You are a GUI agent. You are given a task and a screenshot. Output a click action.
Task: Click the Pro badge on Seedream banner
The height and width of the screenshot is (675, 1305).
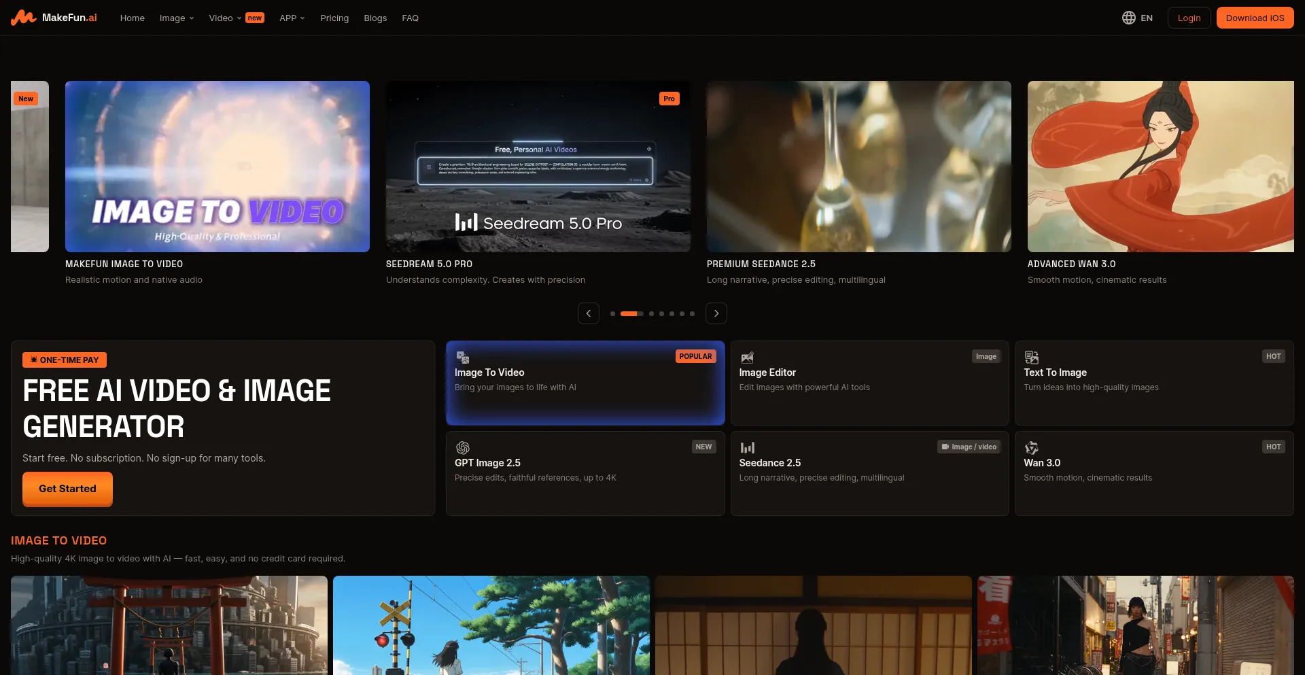[x=669, y=99]
